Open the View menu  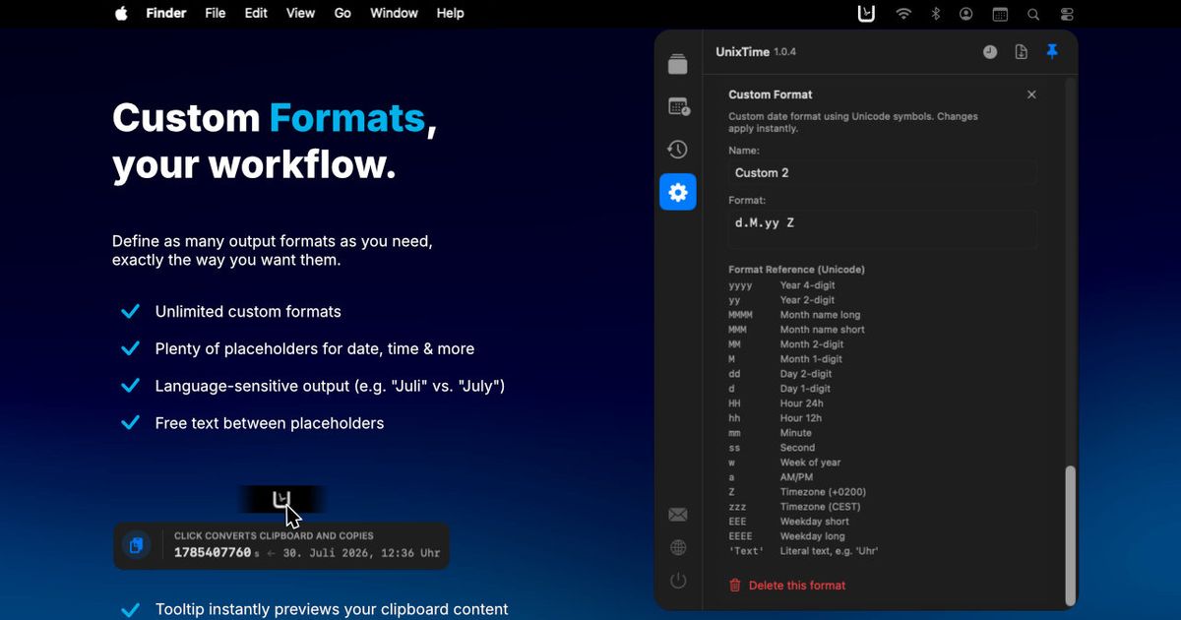click(300, 14)
